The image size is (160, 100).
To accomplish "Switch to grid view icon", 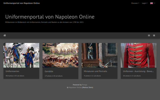I will tap(149, 35).
